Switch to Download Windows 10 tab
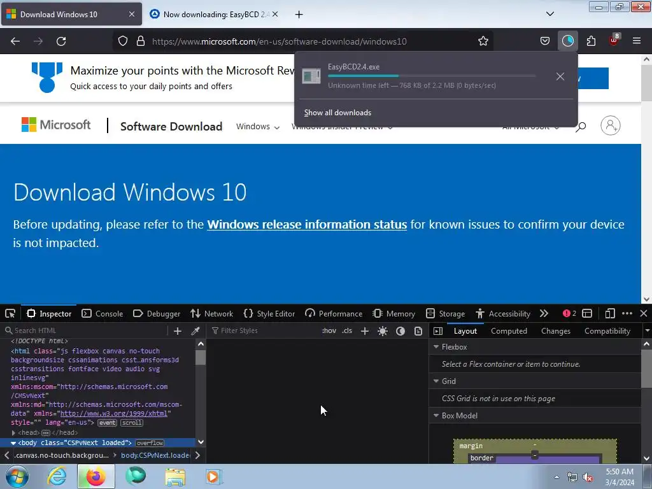Viewport: 652px width, 489px height. click(71, 14)
